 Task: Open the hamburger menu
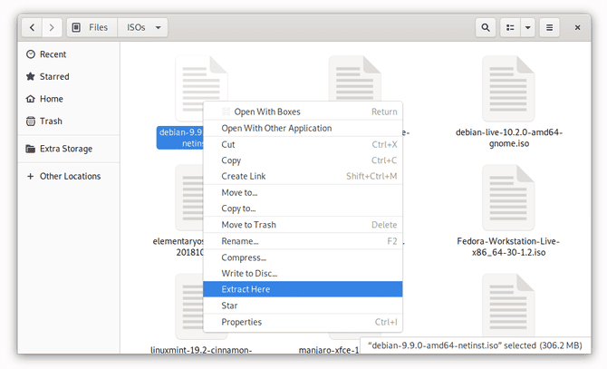(549, 27)
